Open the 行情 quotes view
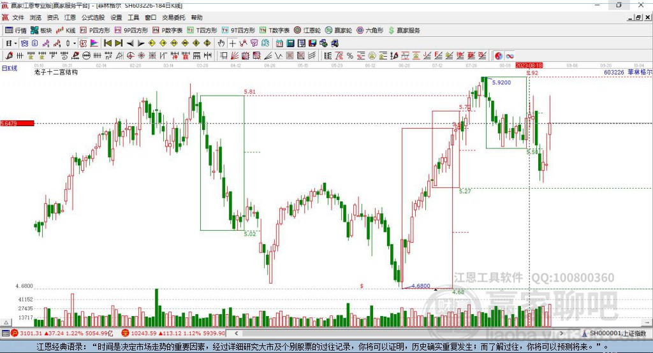The width and height of the screenshot is (653, 353). (15, 31)
